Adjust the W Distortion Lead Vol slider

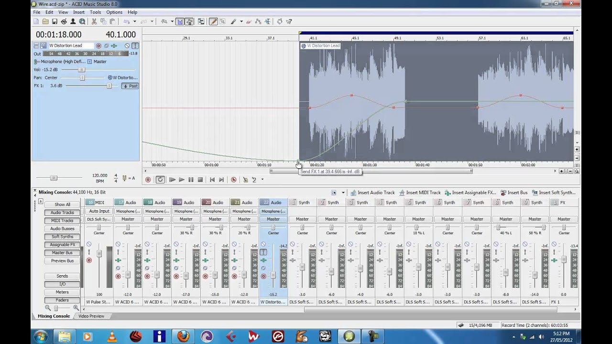pos(81,70)
